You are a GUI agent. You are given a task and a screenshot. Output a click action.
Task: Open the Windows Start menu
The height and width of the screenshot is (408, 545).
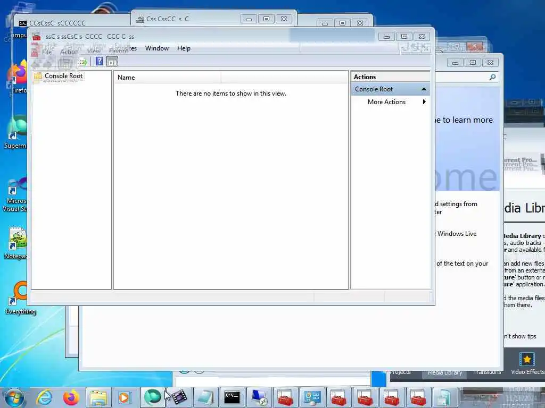click(14, 397)
